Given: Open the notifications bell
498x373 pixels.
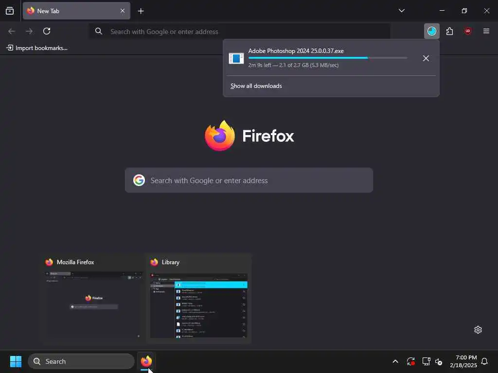Looking at the screenshot, I should pyautogui.click(x=484, y=361).
